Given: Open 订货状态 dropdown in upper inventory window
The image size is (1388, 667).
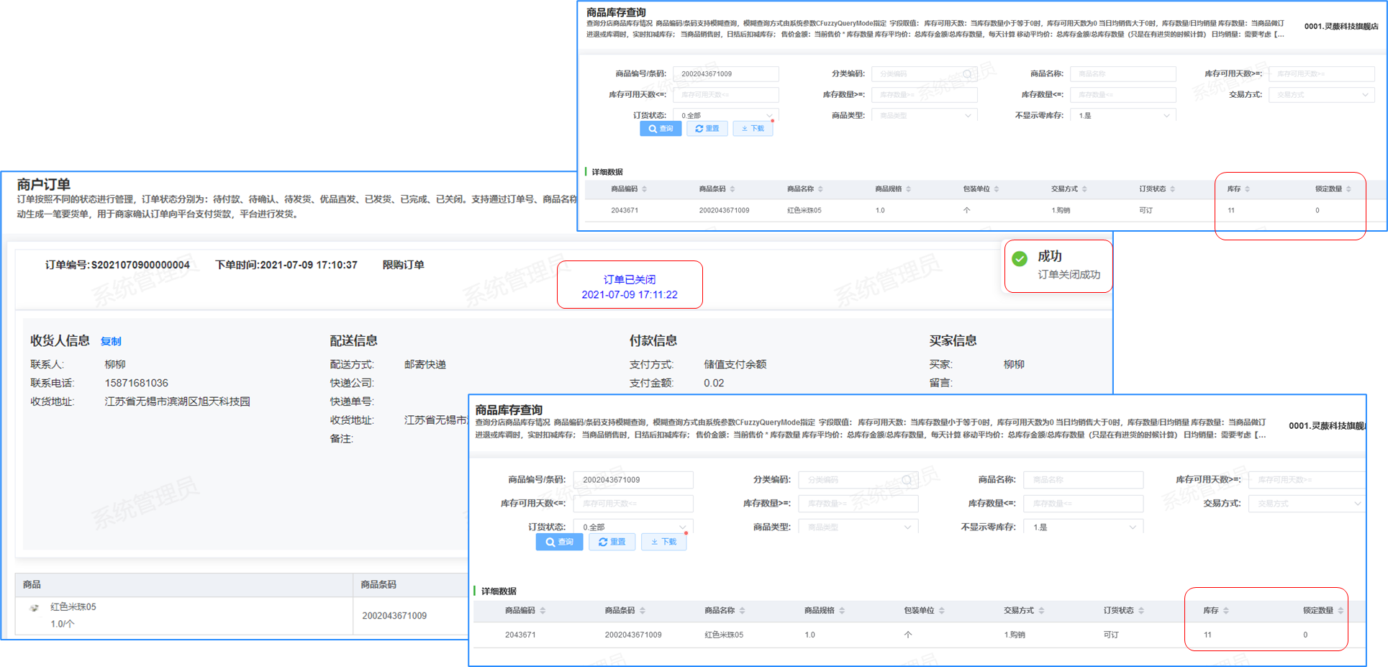Looking at the screenshot, I should pyautogui.click(x=726, y=115).
